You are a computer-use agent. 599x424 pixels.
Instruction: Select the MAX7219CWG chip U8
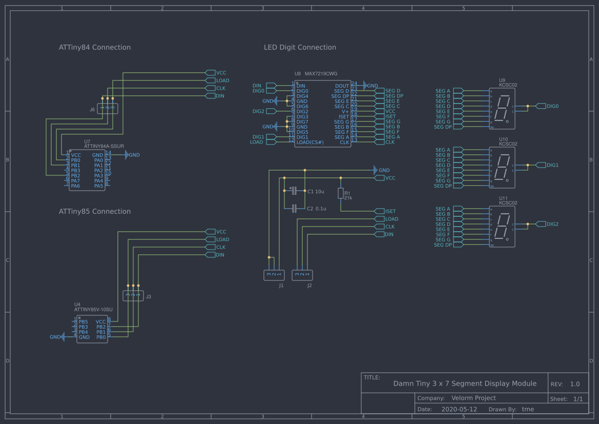point(322,114)
